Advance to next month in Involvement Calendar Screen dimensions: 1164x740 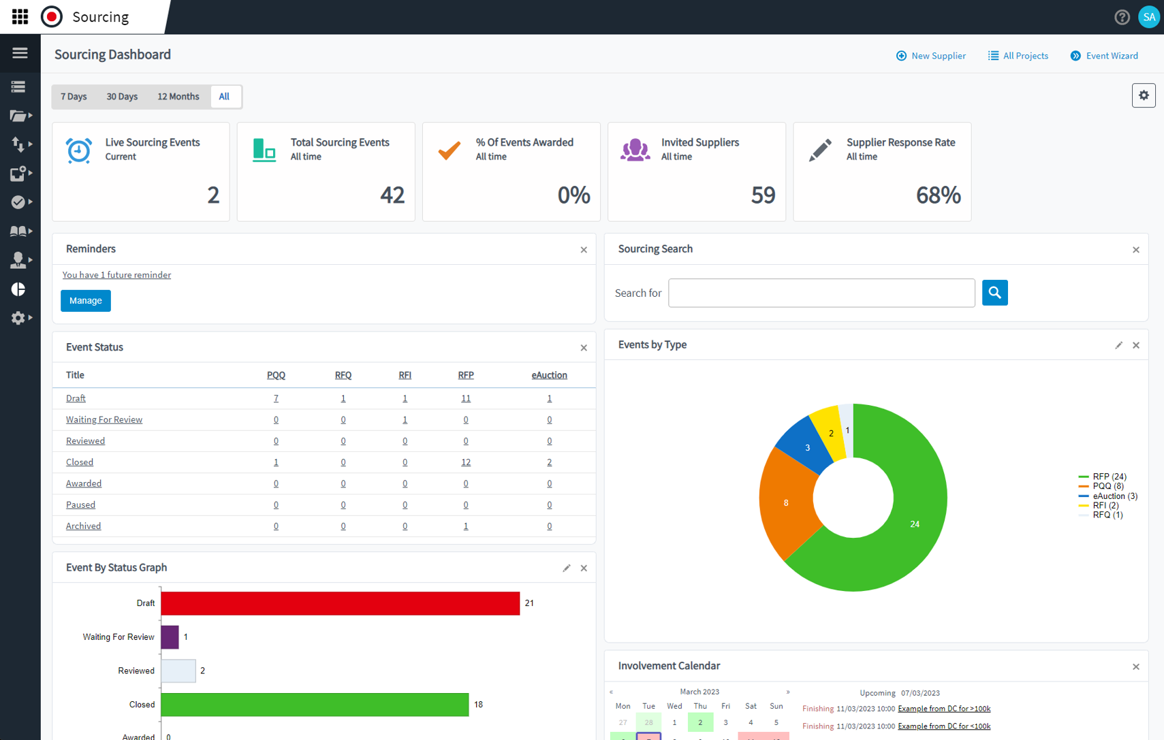point(788,691)
